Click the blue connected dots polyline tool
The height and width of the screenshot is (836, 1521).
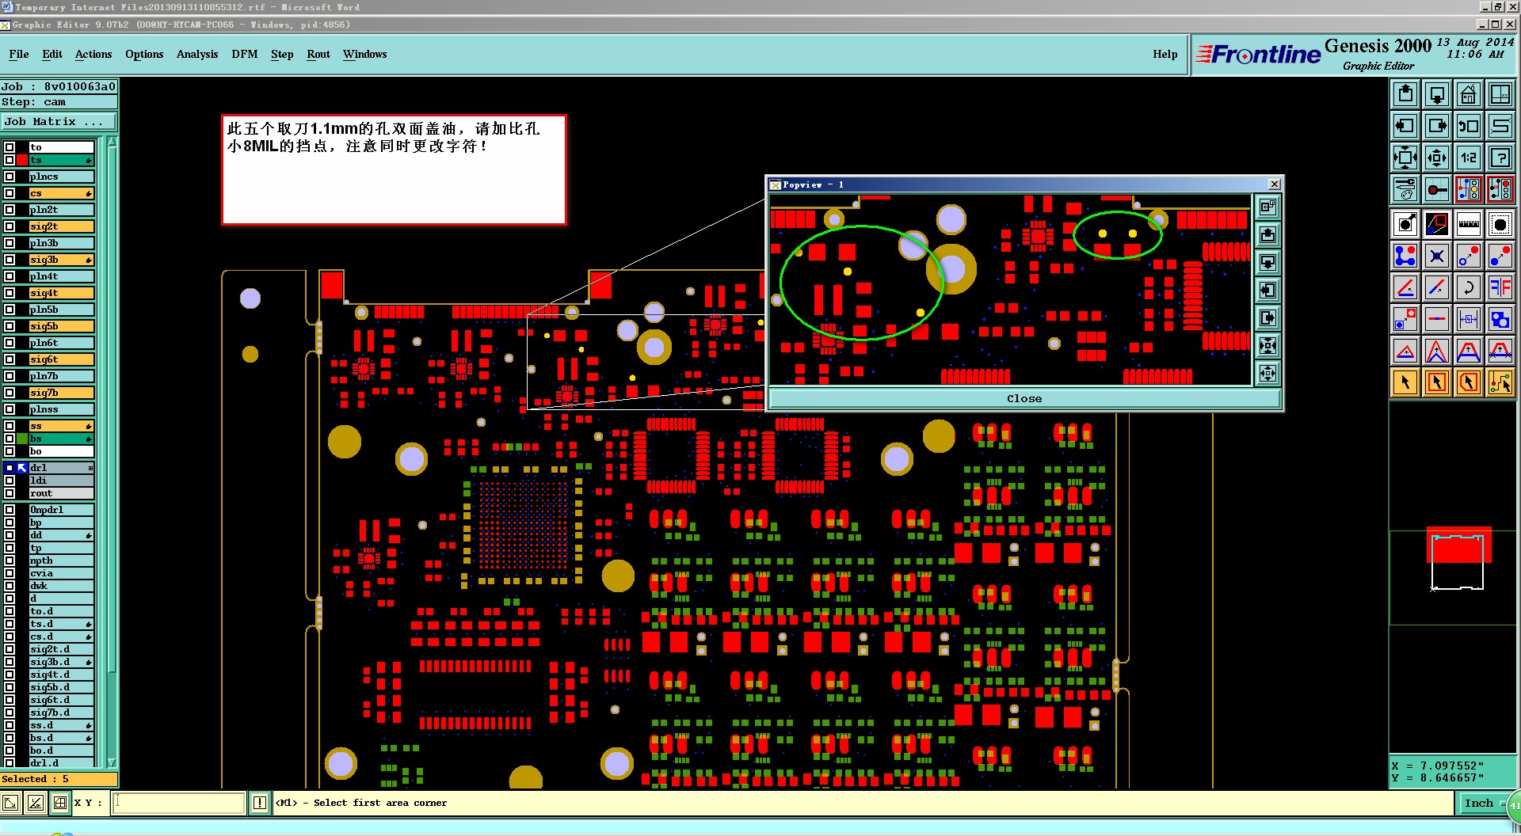(1405, 256)
